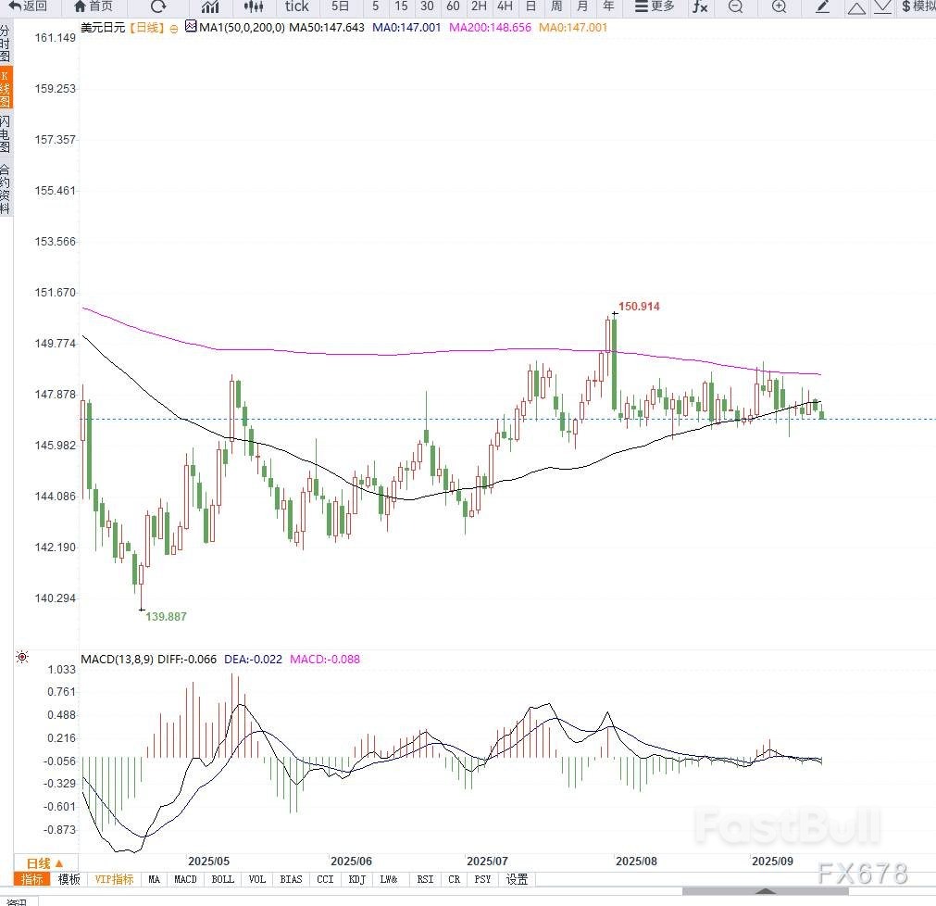Switch timeframe to 4H

(505, 6)
